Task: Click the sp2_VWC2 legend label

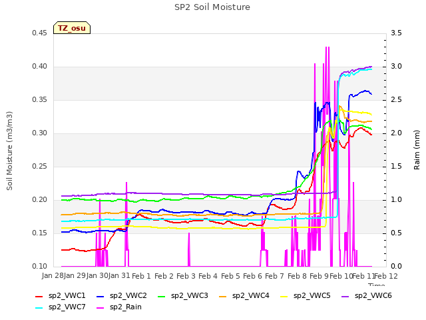Action: tap(128, 295)
